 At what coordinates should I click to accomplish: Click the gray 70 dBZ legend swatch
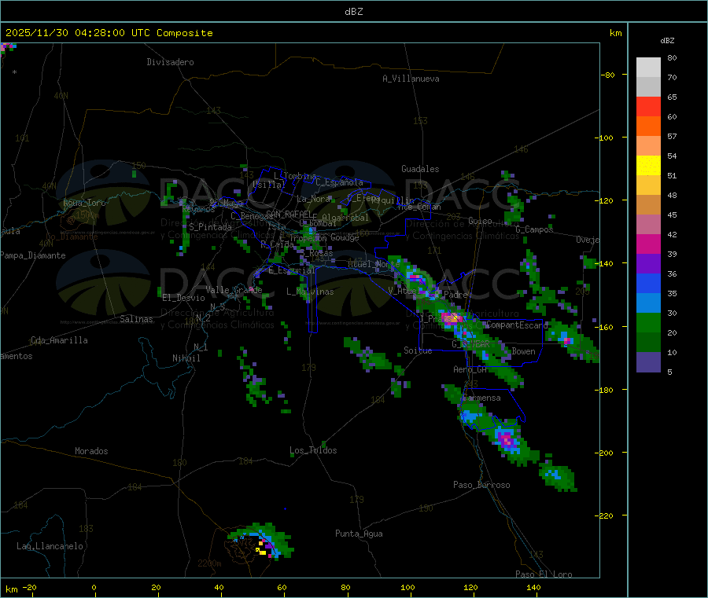[x=648, y=86]
